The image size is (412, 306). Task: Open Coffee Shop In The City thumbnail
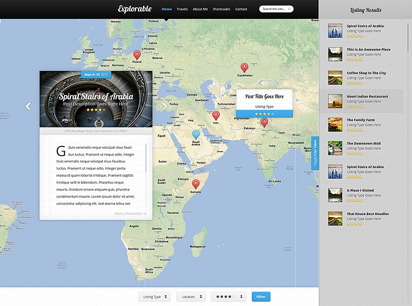tap(335, 77)
